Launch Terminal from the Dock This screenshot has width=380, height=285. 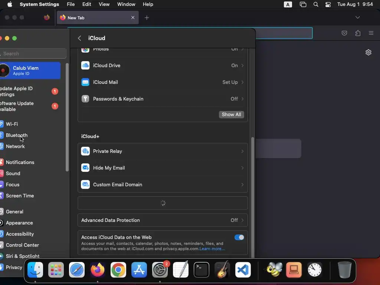pyautogui.click(x=202, y=269)
